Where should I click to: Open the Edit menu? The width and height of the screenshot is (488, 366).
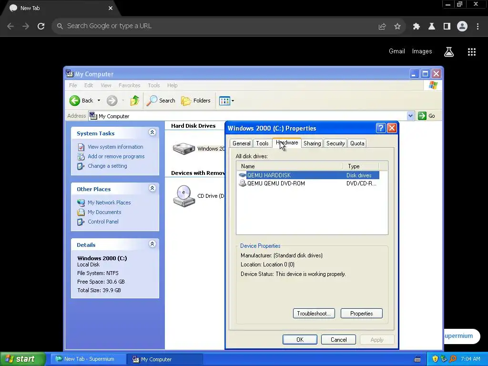pyautogui.click(x=89, y=85)
